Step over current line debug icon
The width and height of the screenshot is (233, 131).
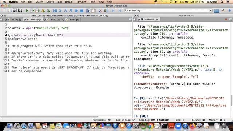60,11
